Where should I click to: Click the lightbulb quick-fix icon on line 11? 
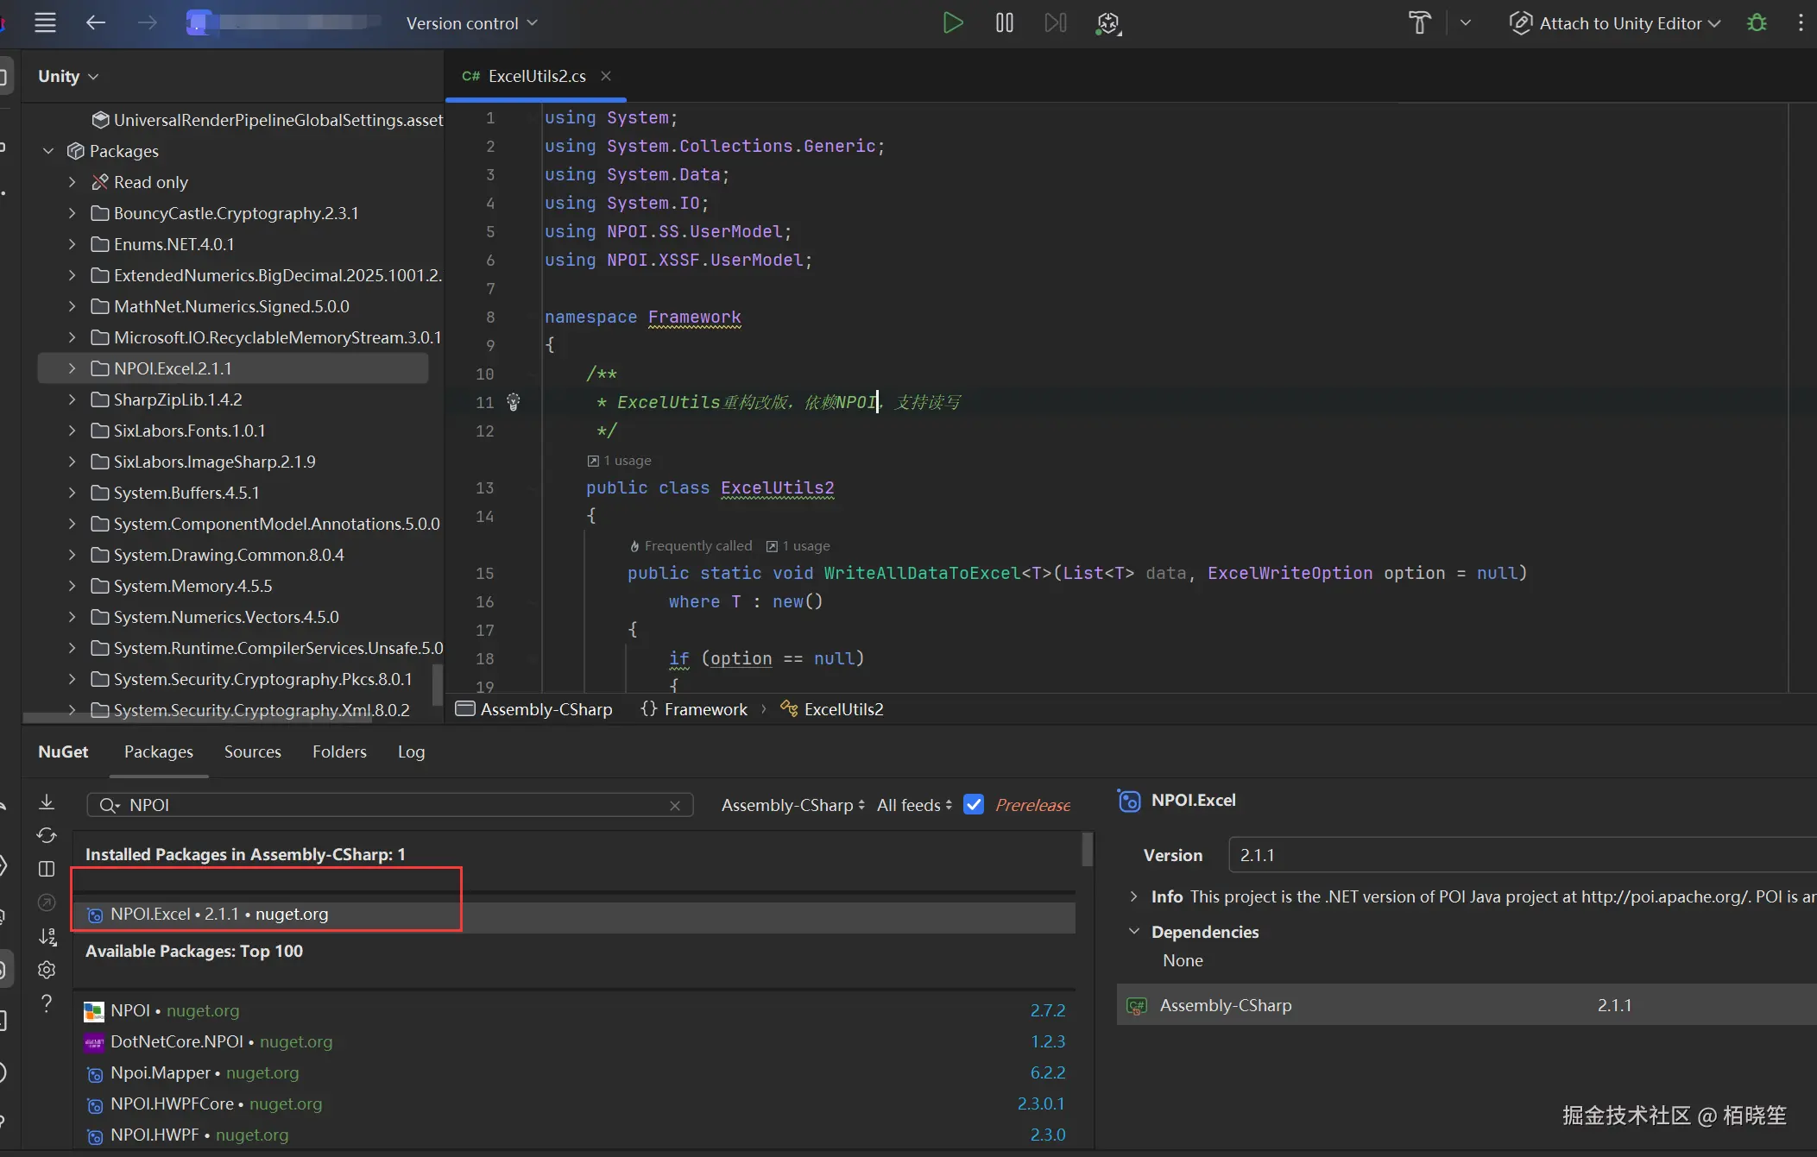coord(514,402)
